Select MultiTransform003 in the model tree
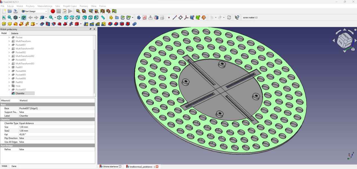The height and width of the screenshot is (169, 357). [x=25, y=64]
